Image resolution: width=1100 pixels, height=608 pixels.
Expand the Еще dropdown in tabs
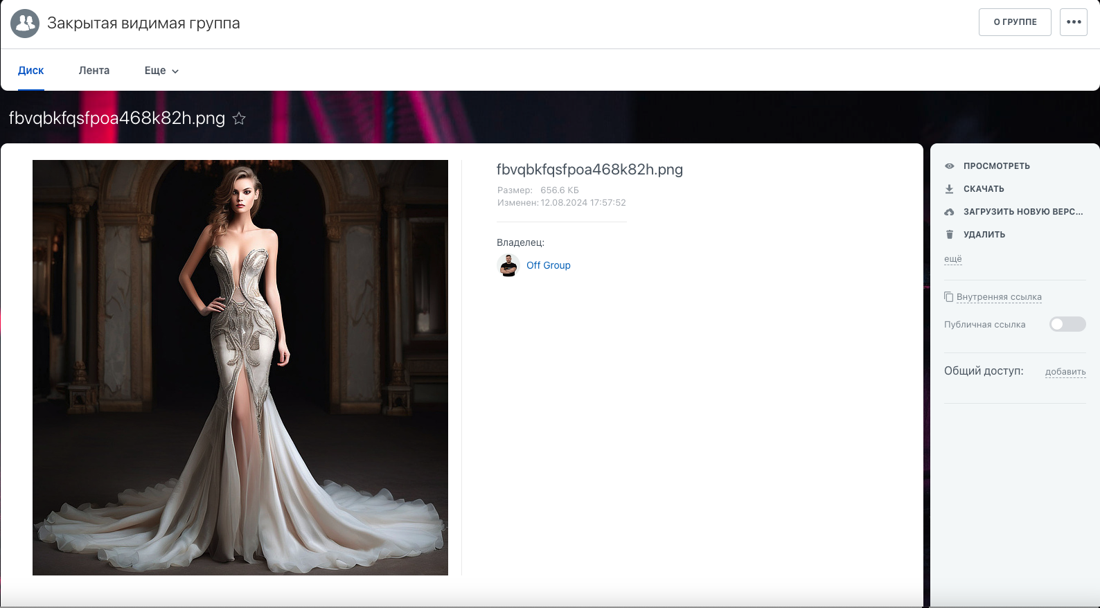click(161, 71)
